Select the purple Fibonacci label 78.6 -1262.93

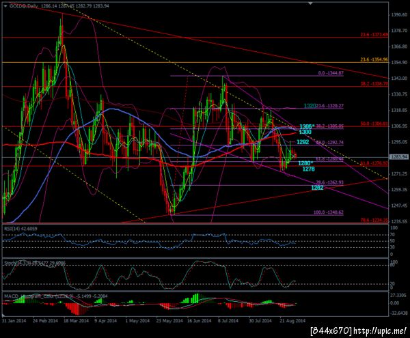click(329, 182)
